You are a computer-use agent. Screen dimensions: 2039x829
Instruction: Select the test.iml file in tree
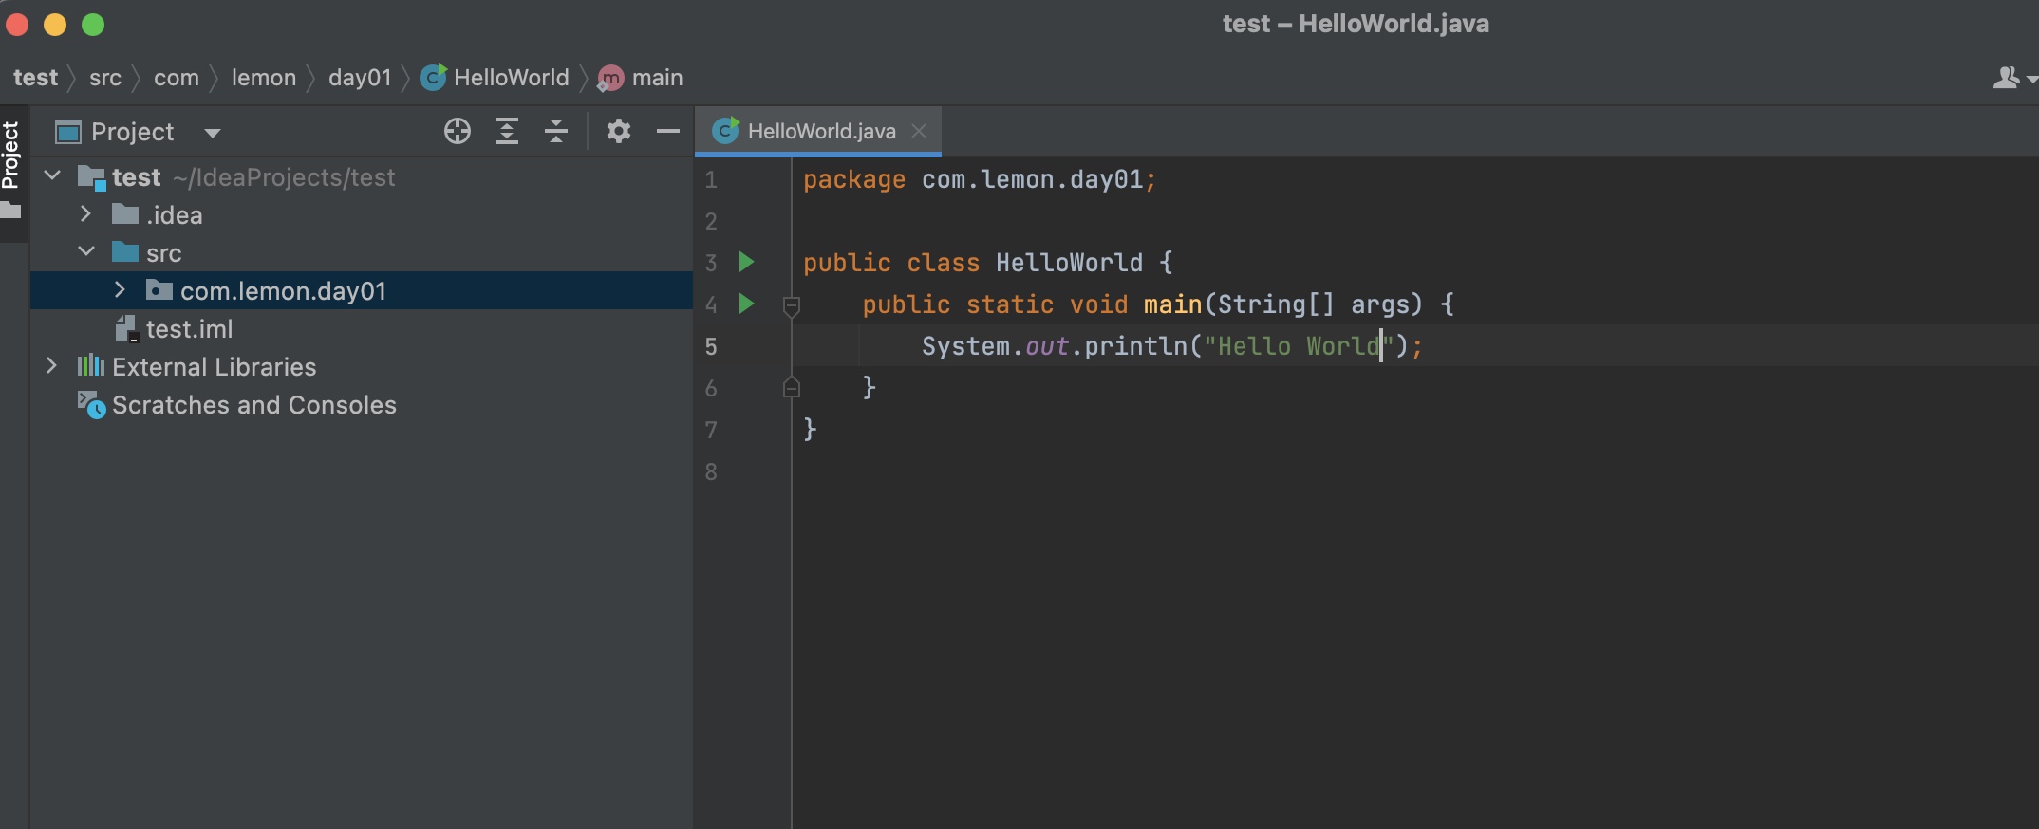coord(189,329)
